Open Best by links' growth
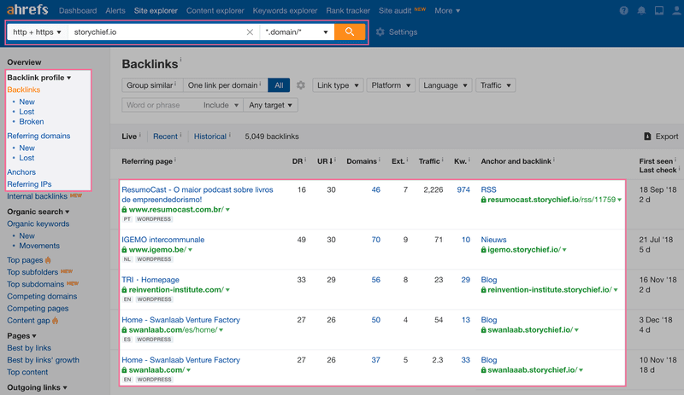Screen dimensions: 684x395 (44, 360)
